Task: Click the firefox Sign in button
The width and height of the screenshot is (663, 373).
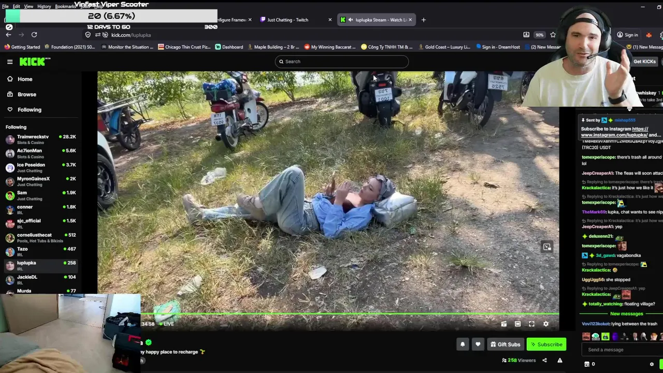Action: pos(627,35)
